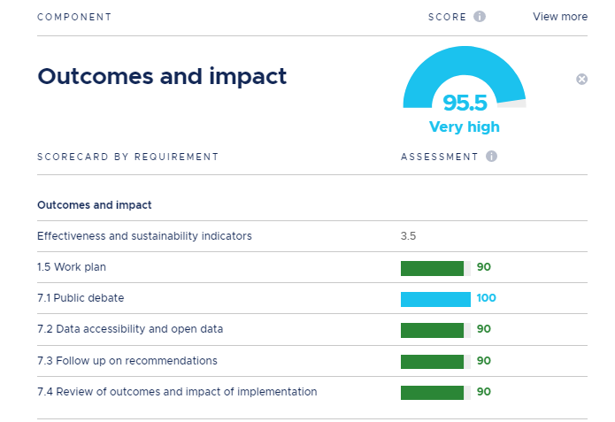Screen dimensions: 615x422
Task: Expand the bold Outcomes and impact section row
Action: (95, 205)
